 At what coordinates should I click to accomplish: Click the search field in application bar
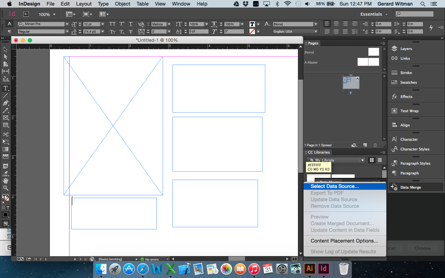pyautogui.click(x=414, y=14)
